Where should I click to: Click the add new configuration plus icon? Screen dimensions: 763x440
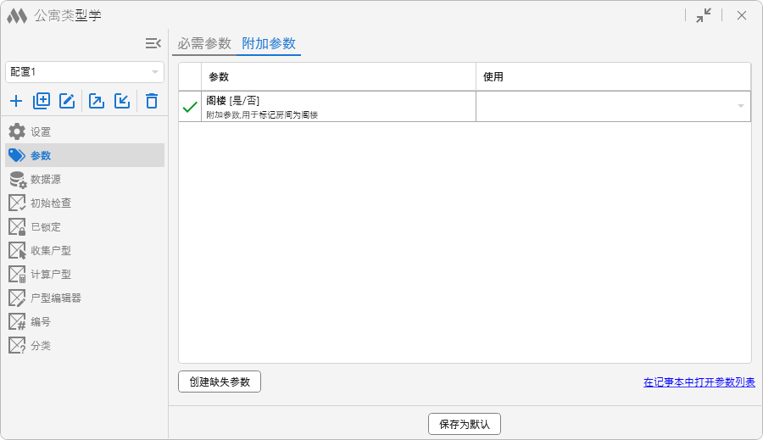click(16, 102)
